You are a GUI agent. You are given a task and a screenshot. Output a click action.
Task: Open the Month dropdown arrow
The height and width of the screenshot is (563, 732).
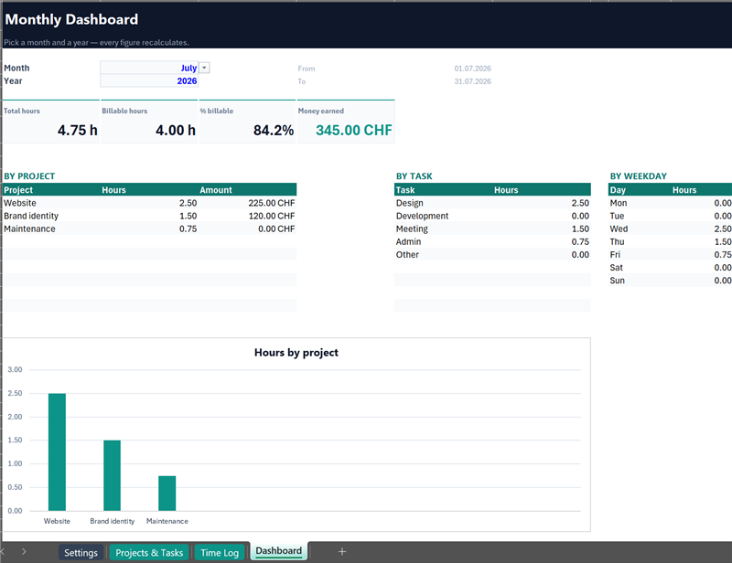[204, 68]
